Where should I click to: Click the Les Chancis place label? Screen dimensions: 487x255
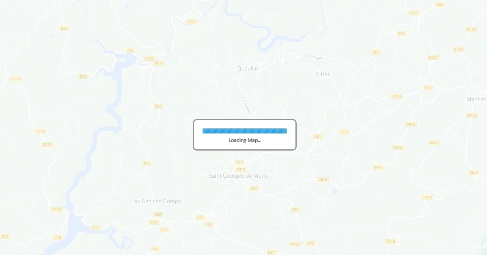pyautogui.click(x=246, y=104)
